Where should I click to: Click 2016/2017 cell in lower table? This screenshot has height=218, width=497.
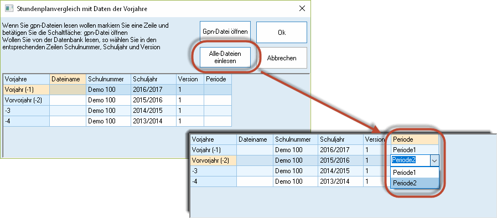(x=341, y=150)
